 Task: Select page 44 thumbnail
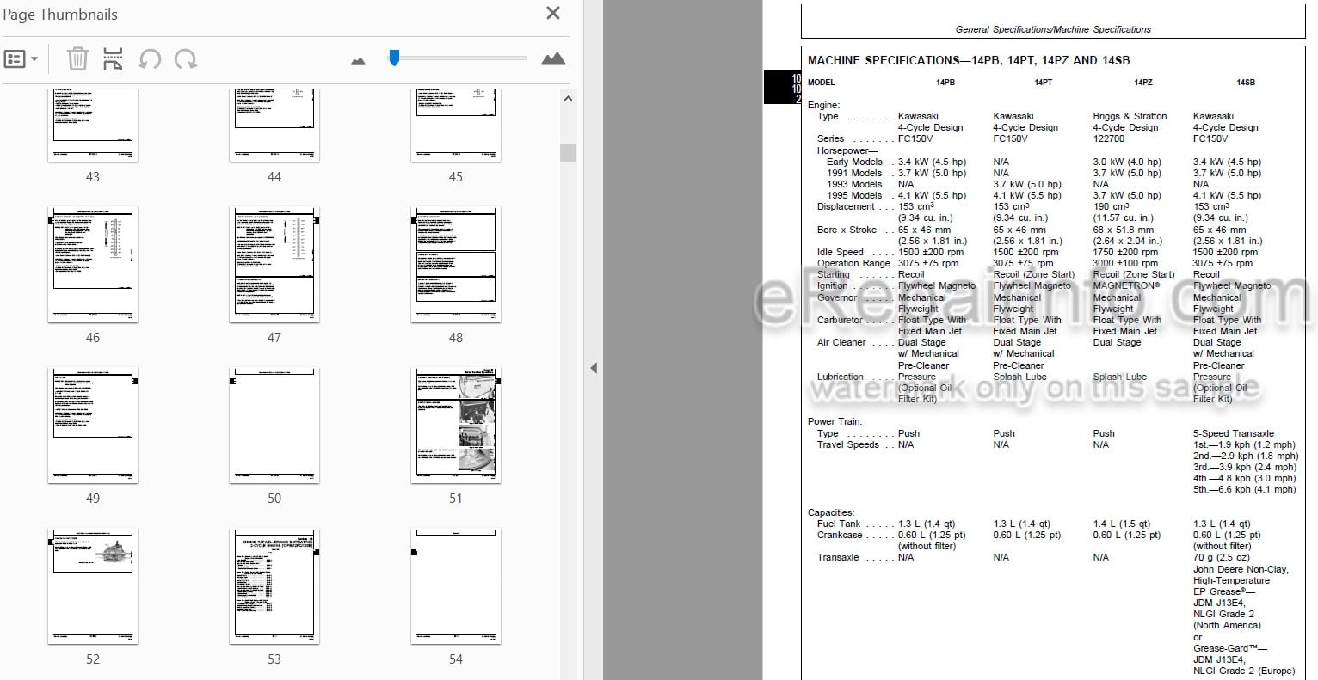pos(274,125)
